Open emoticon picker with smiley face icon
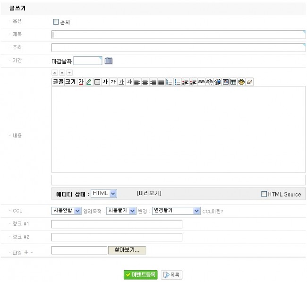The image size is (307, 282). tap(241, 82)
